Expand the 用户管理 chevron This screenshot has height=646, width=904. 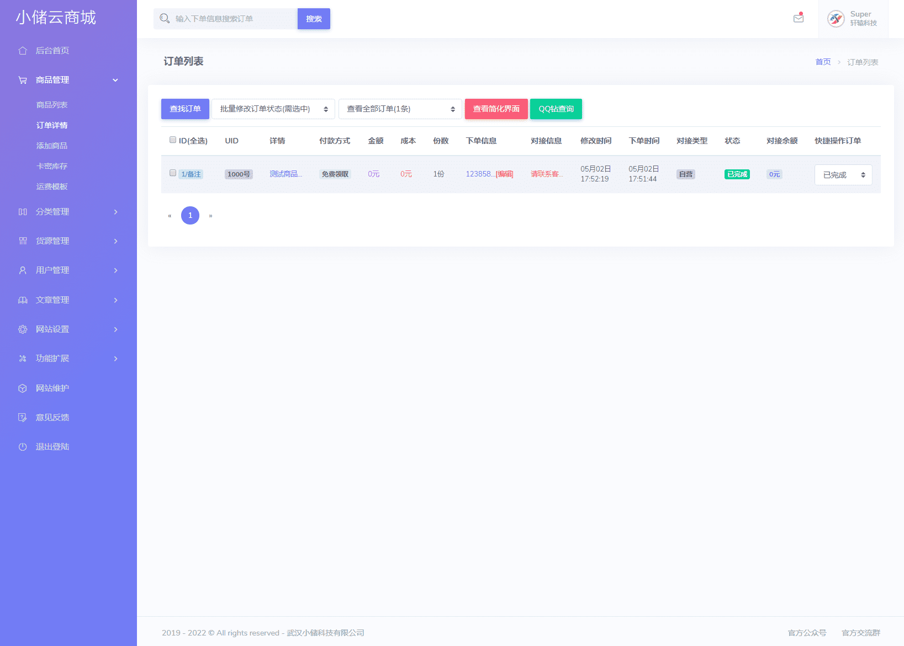click(115, 270)
